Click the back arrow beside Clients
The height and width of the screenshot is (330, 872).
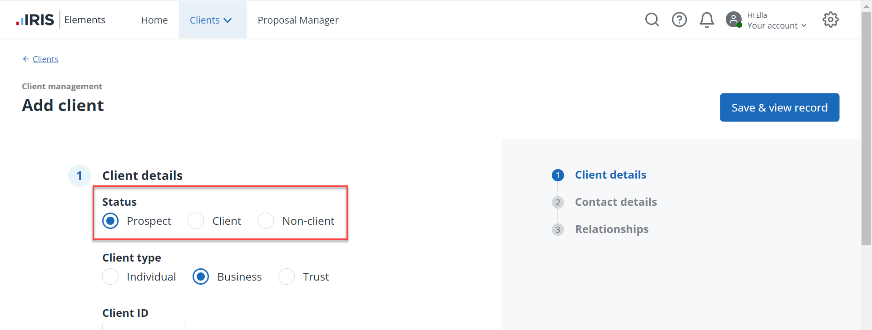[26, 59]
